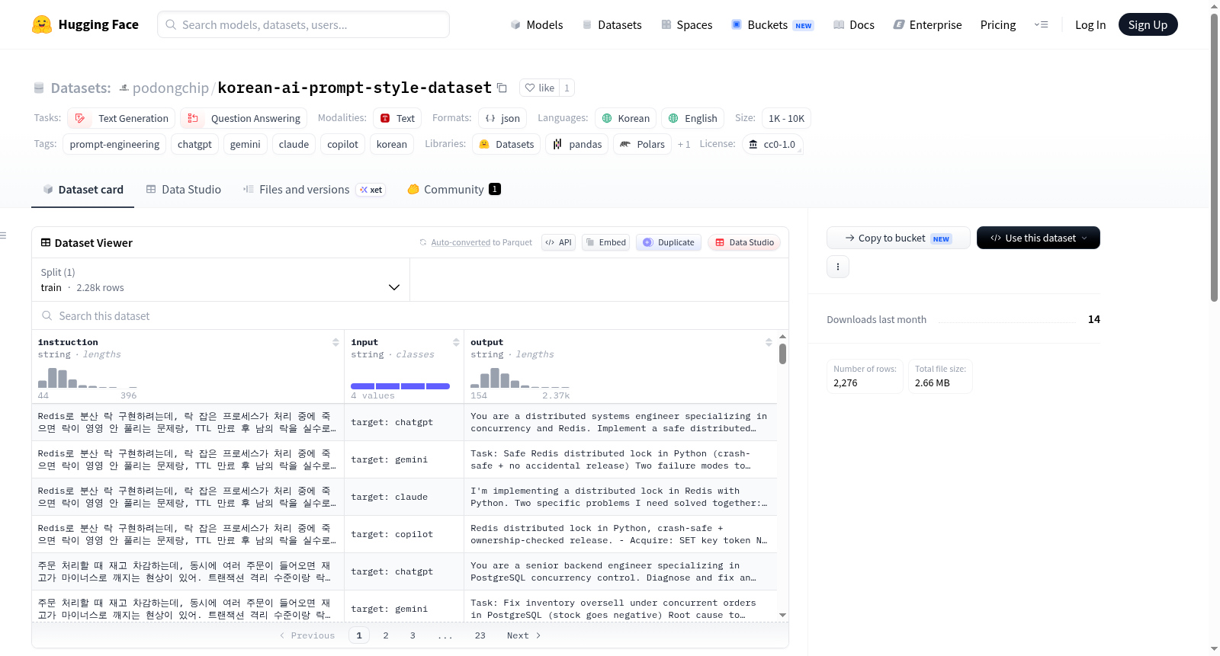Screen dimensions: 1220x656
Task: Open the API button in viewer
Action: pyautogui.click(x=558, y=242)
